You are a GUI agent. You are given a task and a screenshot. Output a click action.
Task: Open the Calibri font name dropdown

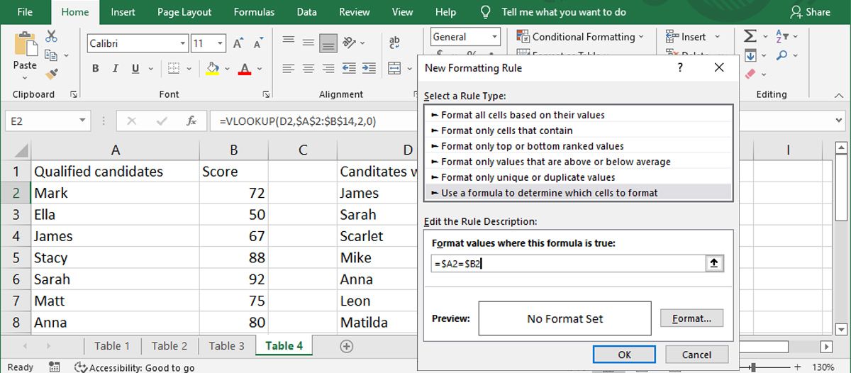[x=183, y=43]
